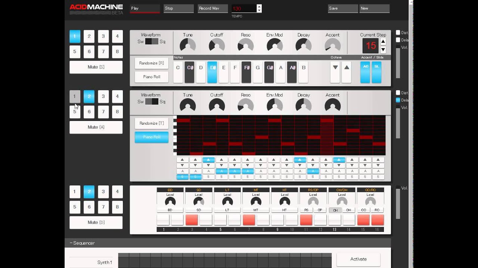This screenshot has width=478, height=268.
Task: Raise tempo using the TEMPO up arrow
Action: click(x=259, y=6)
